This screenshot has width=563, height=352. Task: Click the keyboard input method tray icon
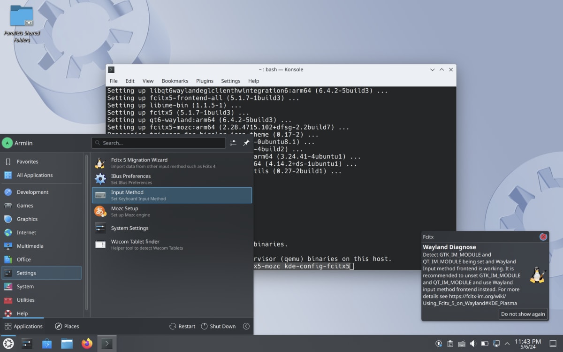coord(462,344)
